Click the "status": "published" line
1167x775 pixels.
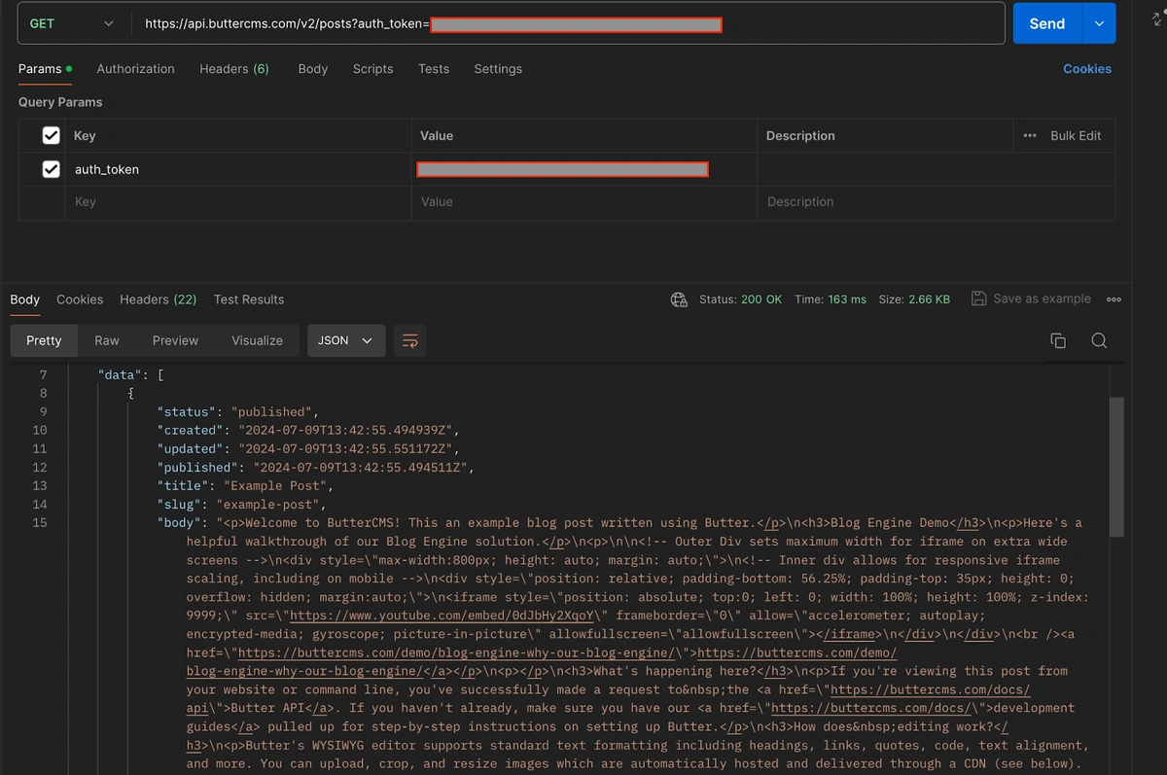(237, 412)
